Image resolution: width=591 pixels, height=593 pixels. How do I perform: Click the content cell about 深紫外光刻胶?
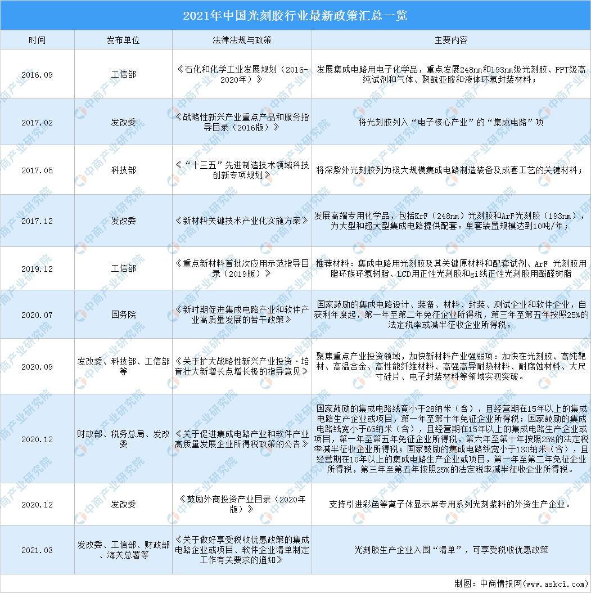click(x=451, y=170)
